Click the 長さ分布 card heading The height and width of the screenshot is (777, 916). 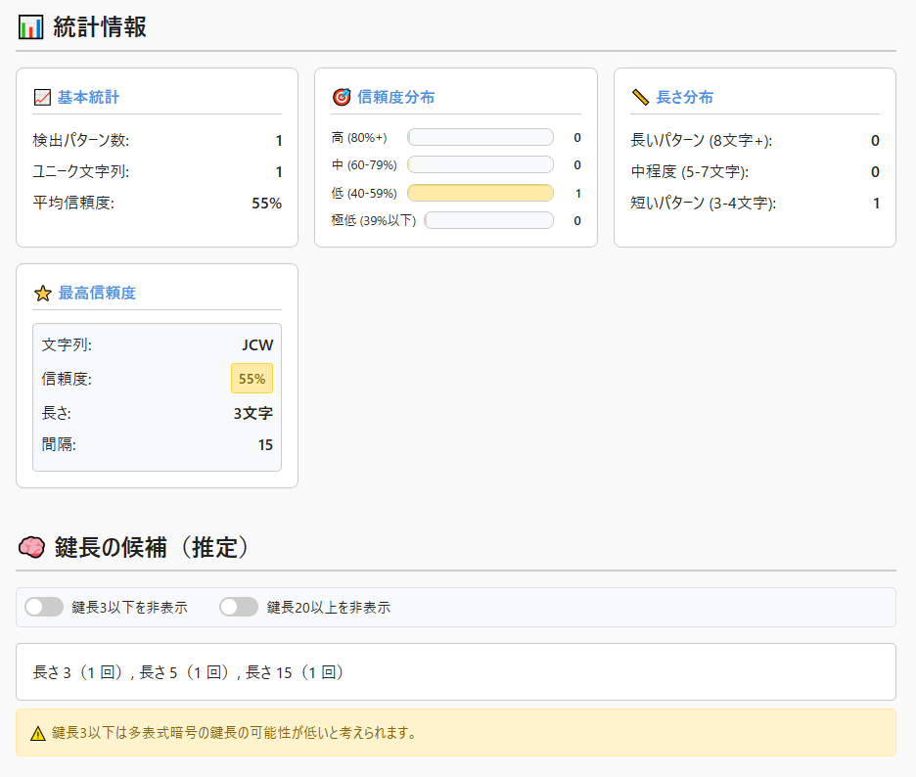684,97
